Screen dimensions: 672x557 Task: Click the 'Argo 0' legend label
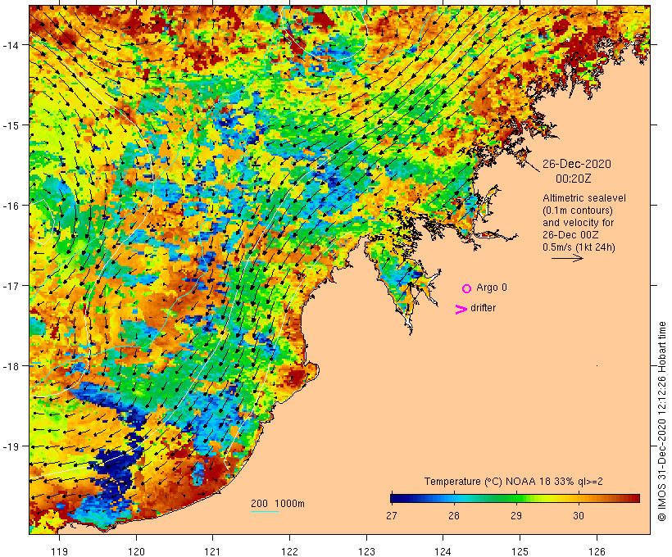[492, 288]
